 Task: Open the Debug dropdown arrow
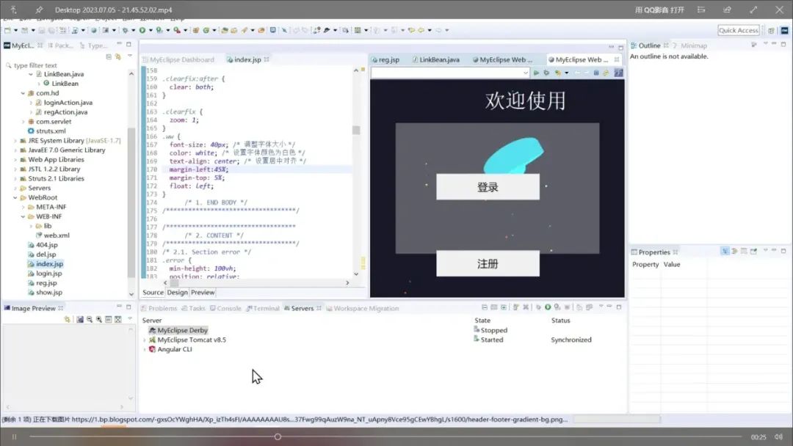pyautogui.click(x=133, y=30)
